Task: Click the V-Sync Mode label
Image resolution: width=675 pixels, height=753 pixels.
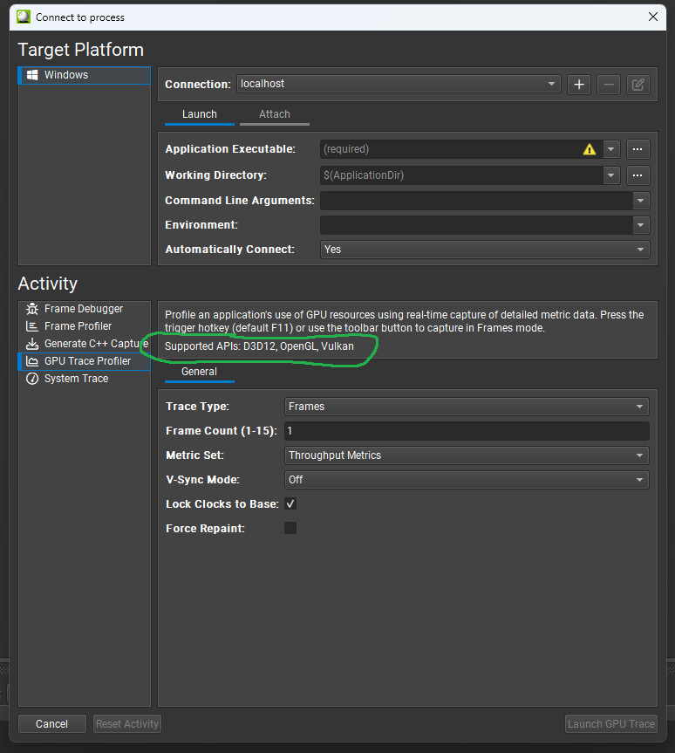Action: (202, 480)
